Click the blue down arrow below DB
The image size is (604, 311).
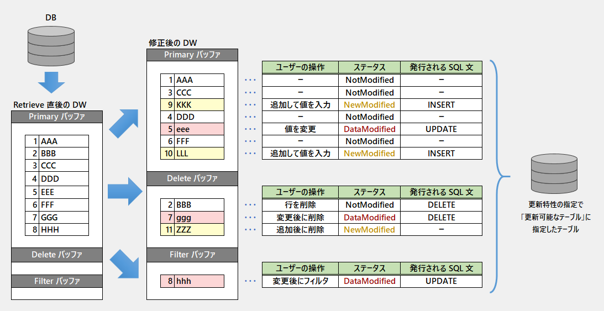[x=51, y=84]
